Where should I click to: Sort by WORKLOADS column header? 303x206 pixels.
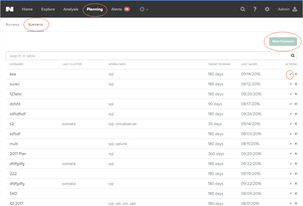(117, 64)
